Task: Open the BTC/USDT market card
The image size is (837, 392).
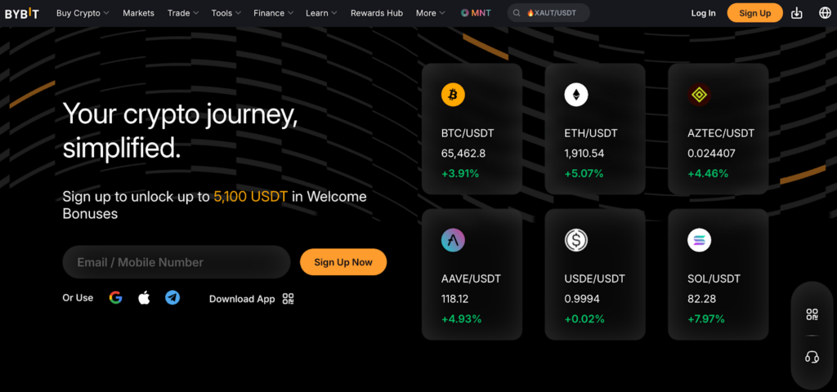Action: [x=472, y=129]
